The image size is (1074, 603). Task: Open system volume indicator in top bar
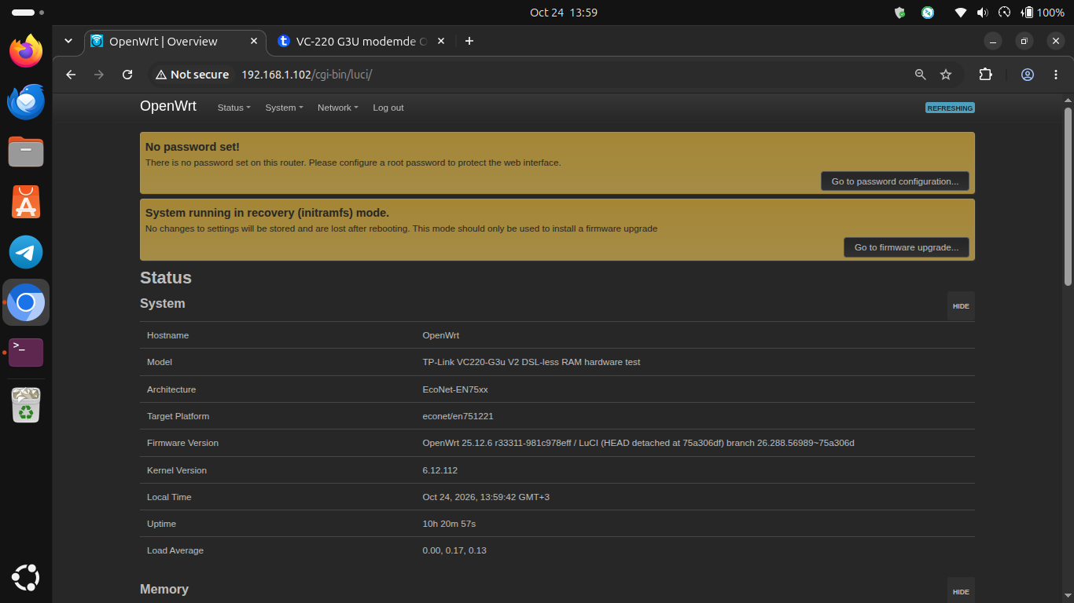(x=983, y=13)
